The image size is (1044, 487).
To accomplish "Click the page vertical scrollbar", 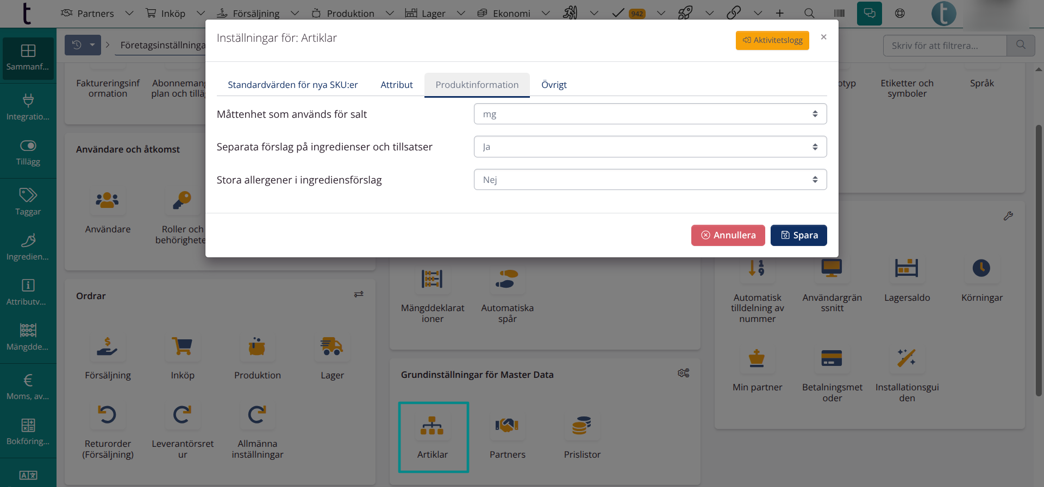I will pos(1038,261).
